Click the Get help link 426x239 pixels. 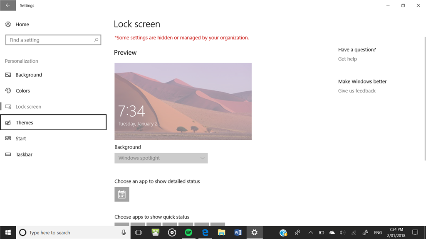pyautogui.click(x=347, y=59)
